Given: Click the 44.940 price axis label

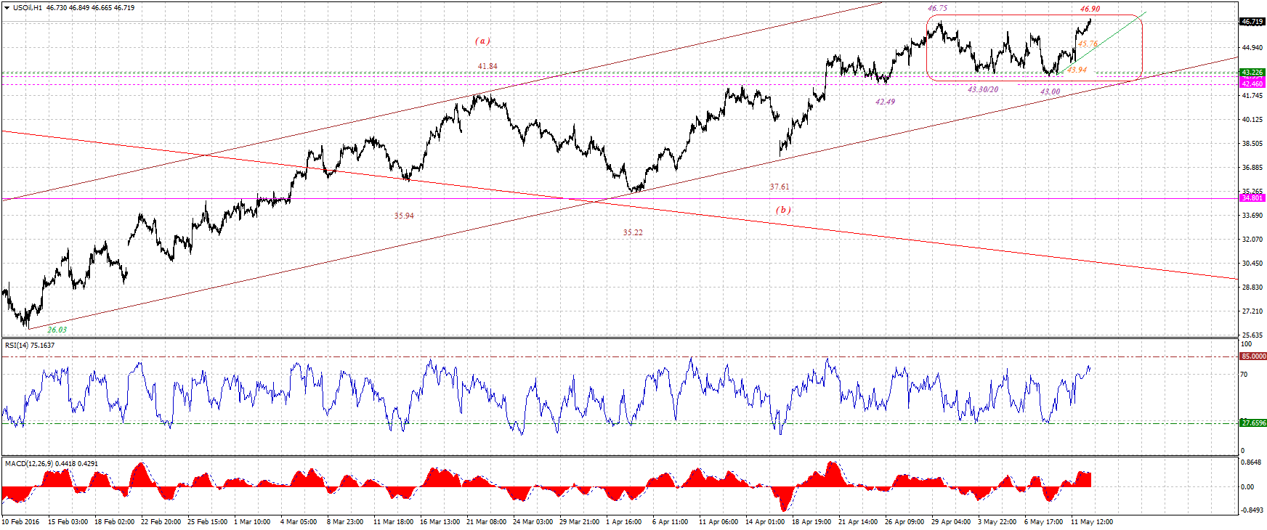Looking at the screenshot, I should click(1252, 48).
